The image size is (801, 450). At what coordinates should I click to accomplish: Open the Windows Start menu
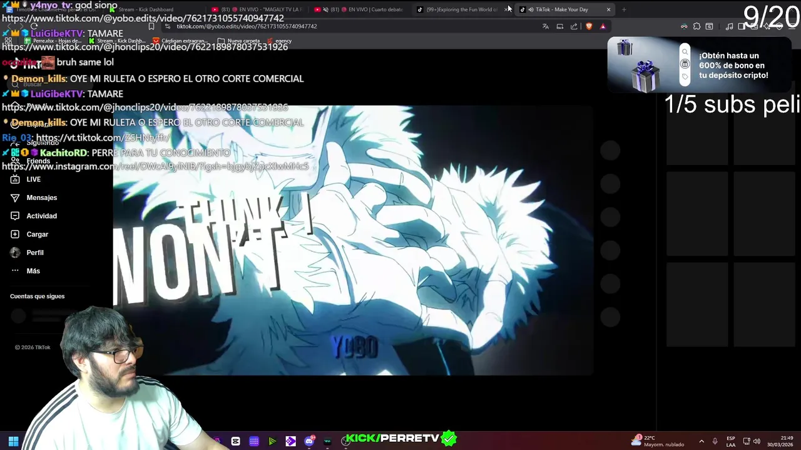pos(13,441)
